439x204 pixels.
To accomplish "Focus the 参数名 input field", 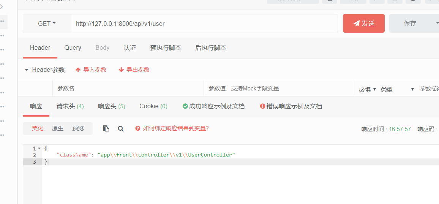I will 128,89.
